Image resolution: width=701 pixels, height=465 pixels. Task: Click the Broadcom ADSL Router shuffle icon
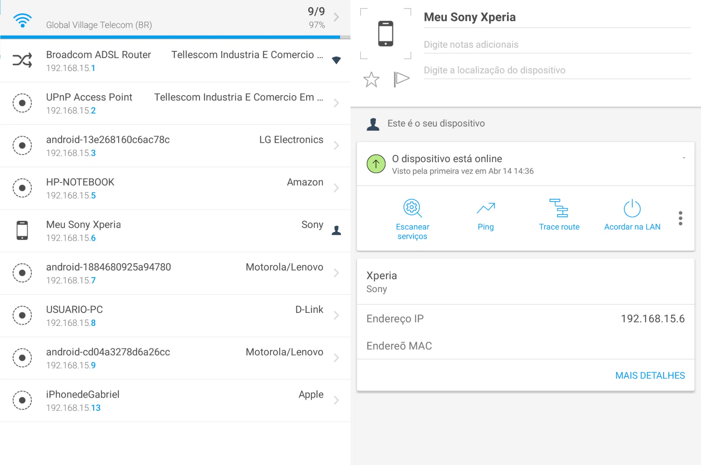[x=22, y=60]
